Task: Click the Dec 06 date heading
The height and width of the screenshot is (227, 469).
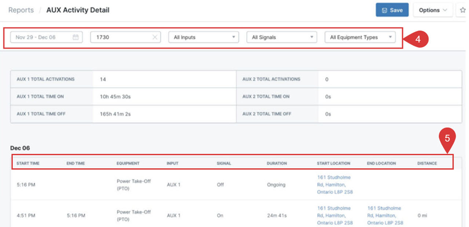Action: (x=20, y=148)
